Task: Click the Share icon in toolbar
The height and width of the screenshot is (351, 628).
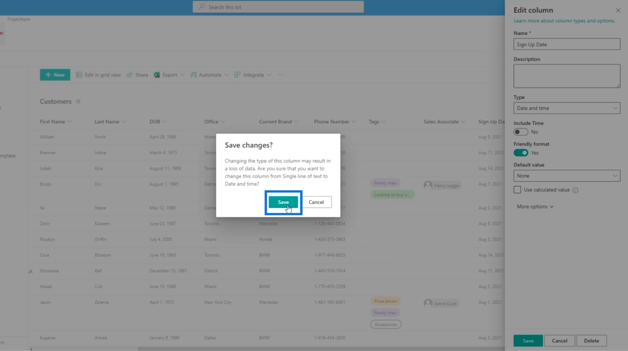Action: (x=129, y=75)
